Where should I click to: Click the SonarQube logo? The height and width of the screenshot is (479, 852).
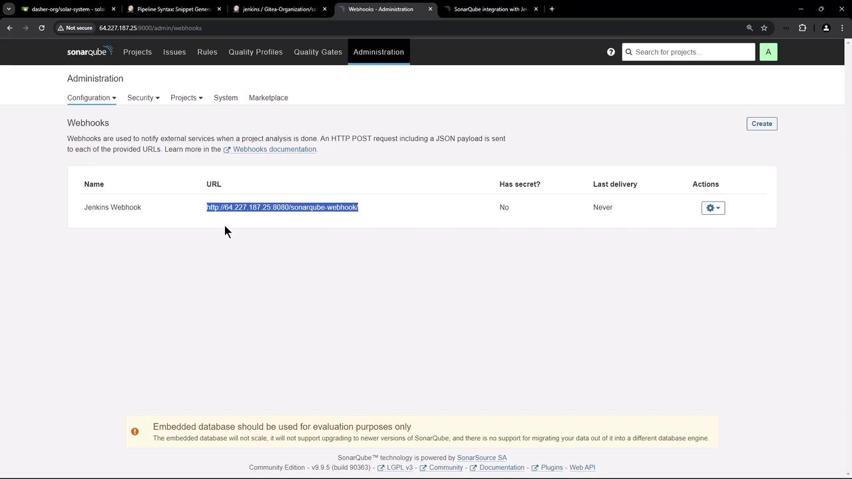90,51
